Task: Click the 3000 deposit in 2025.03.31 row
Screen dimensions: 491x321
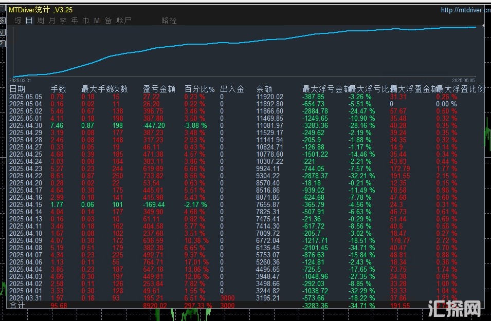Action: click(227, 298)
